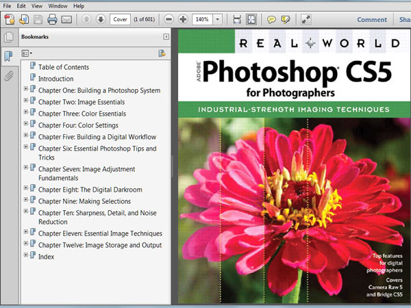Screen dimensions: 411x308
Task: Go to Chapter Seven: Image Adjustment Fundamentals
Action: pos(87,173)
